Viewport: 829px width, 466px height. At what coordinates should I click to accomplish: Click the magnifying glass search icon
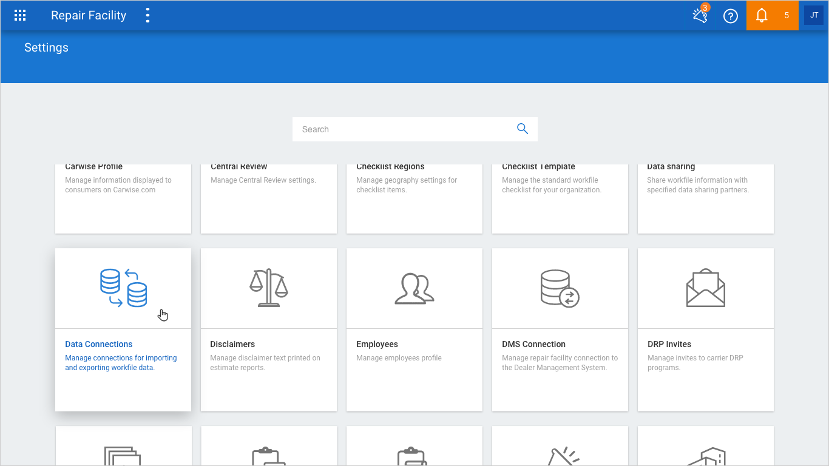coord(522,129)
